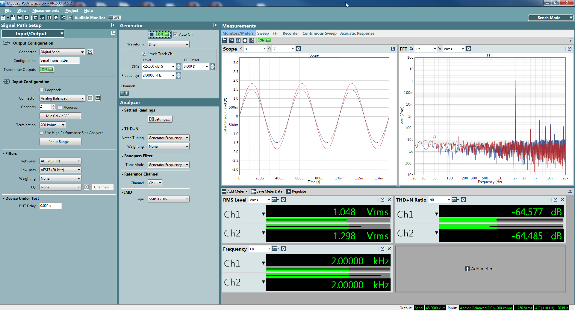
Task: Click the DUT Delay input field
Action: (50, 206)
